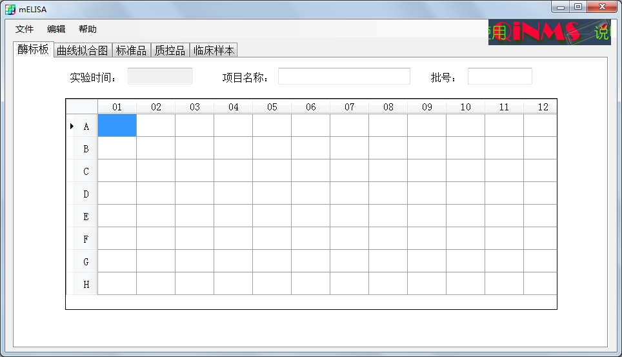Select column header 07
622x357 pixels.
coord(349,107)
